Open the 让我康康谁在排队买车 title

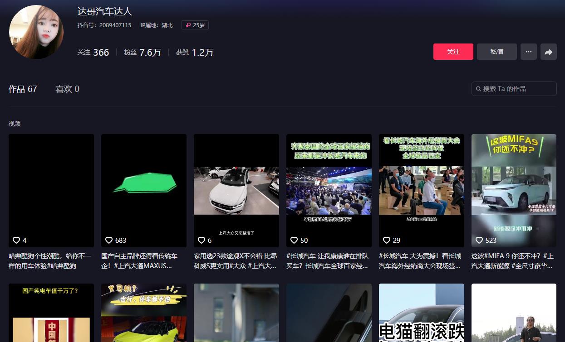328,261
